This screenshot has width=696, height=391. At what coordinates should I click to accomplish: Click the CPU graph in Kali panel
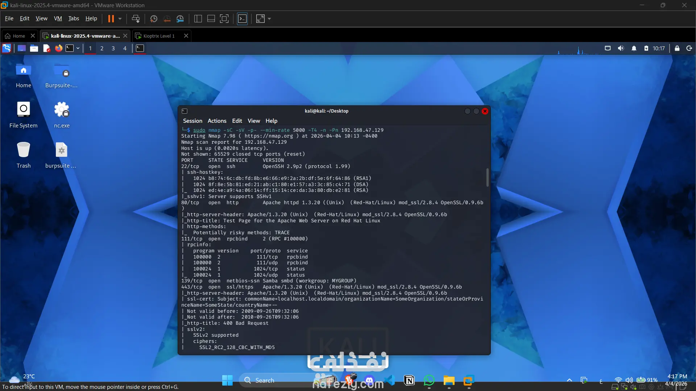[x=579, y=49]
